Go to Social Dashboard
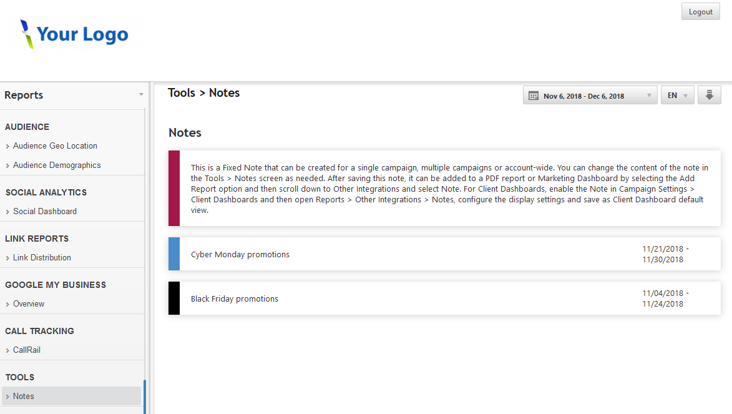 pos(45,212)
